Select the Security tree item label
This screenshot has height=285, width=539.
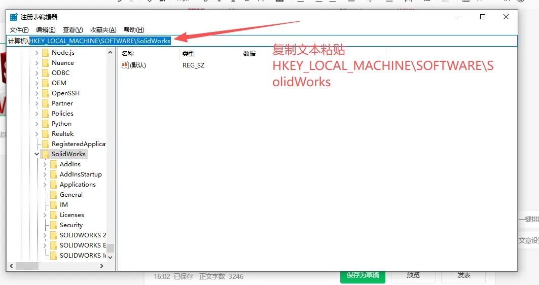(71, 225)
